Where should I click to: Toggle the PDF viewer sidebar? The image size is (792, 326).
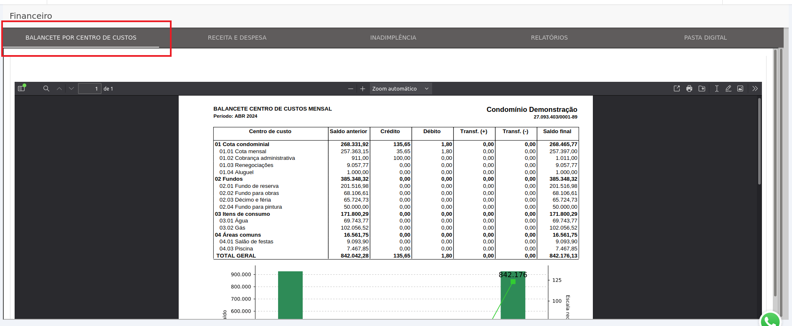(x=22, y=88)
